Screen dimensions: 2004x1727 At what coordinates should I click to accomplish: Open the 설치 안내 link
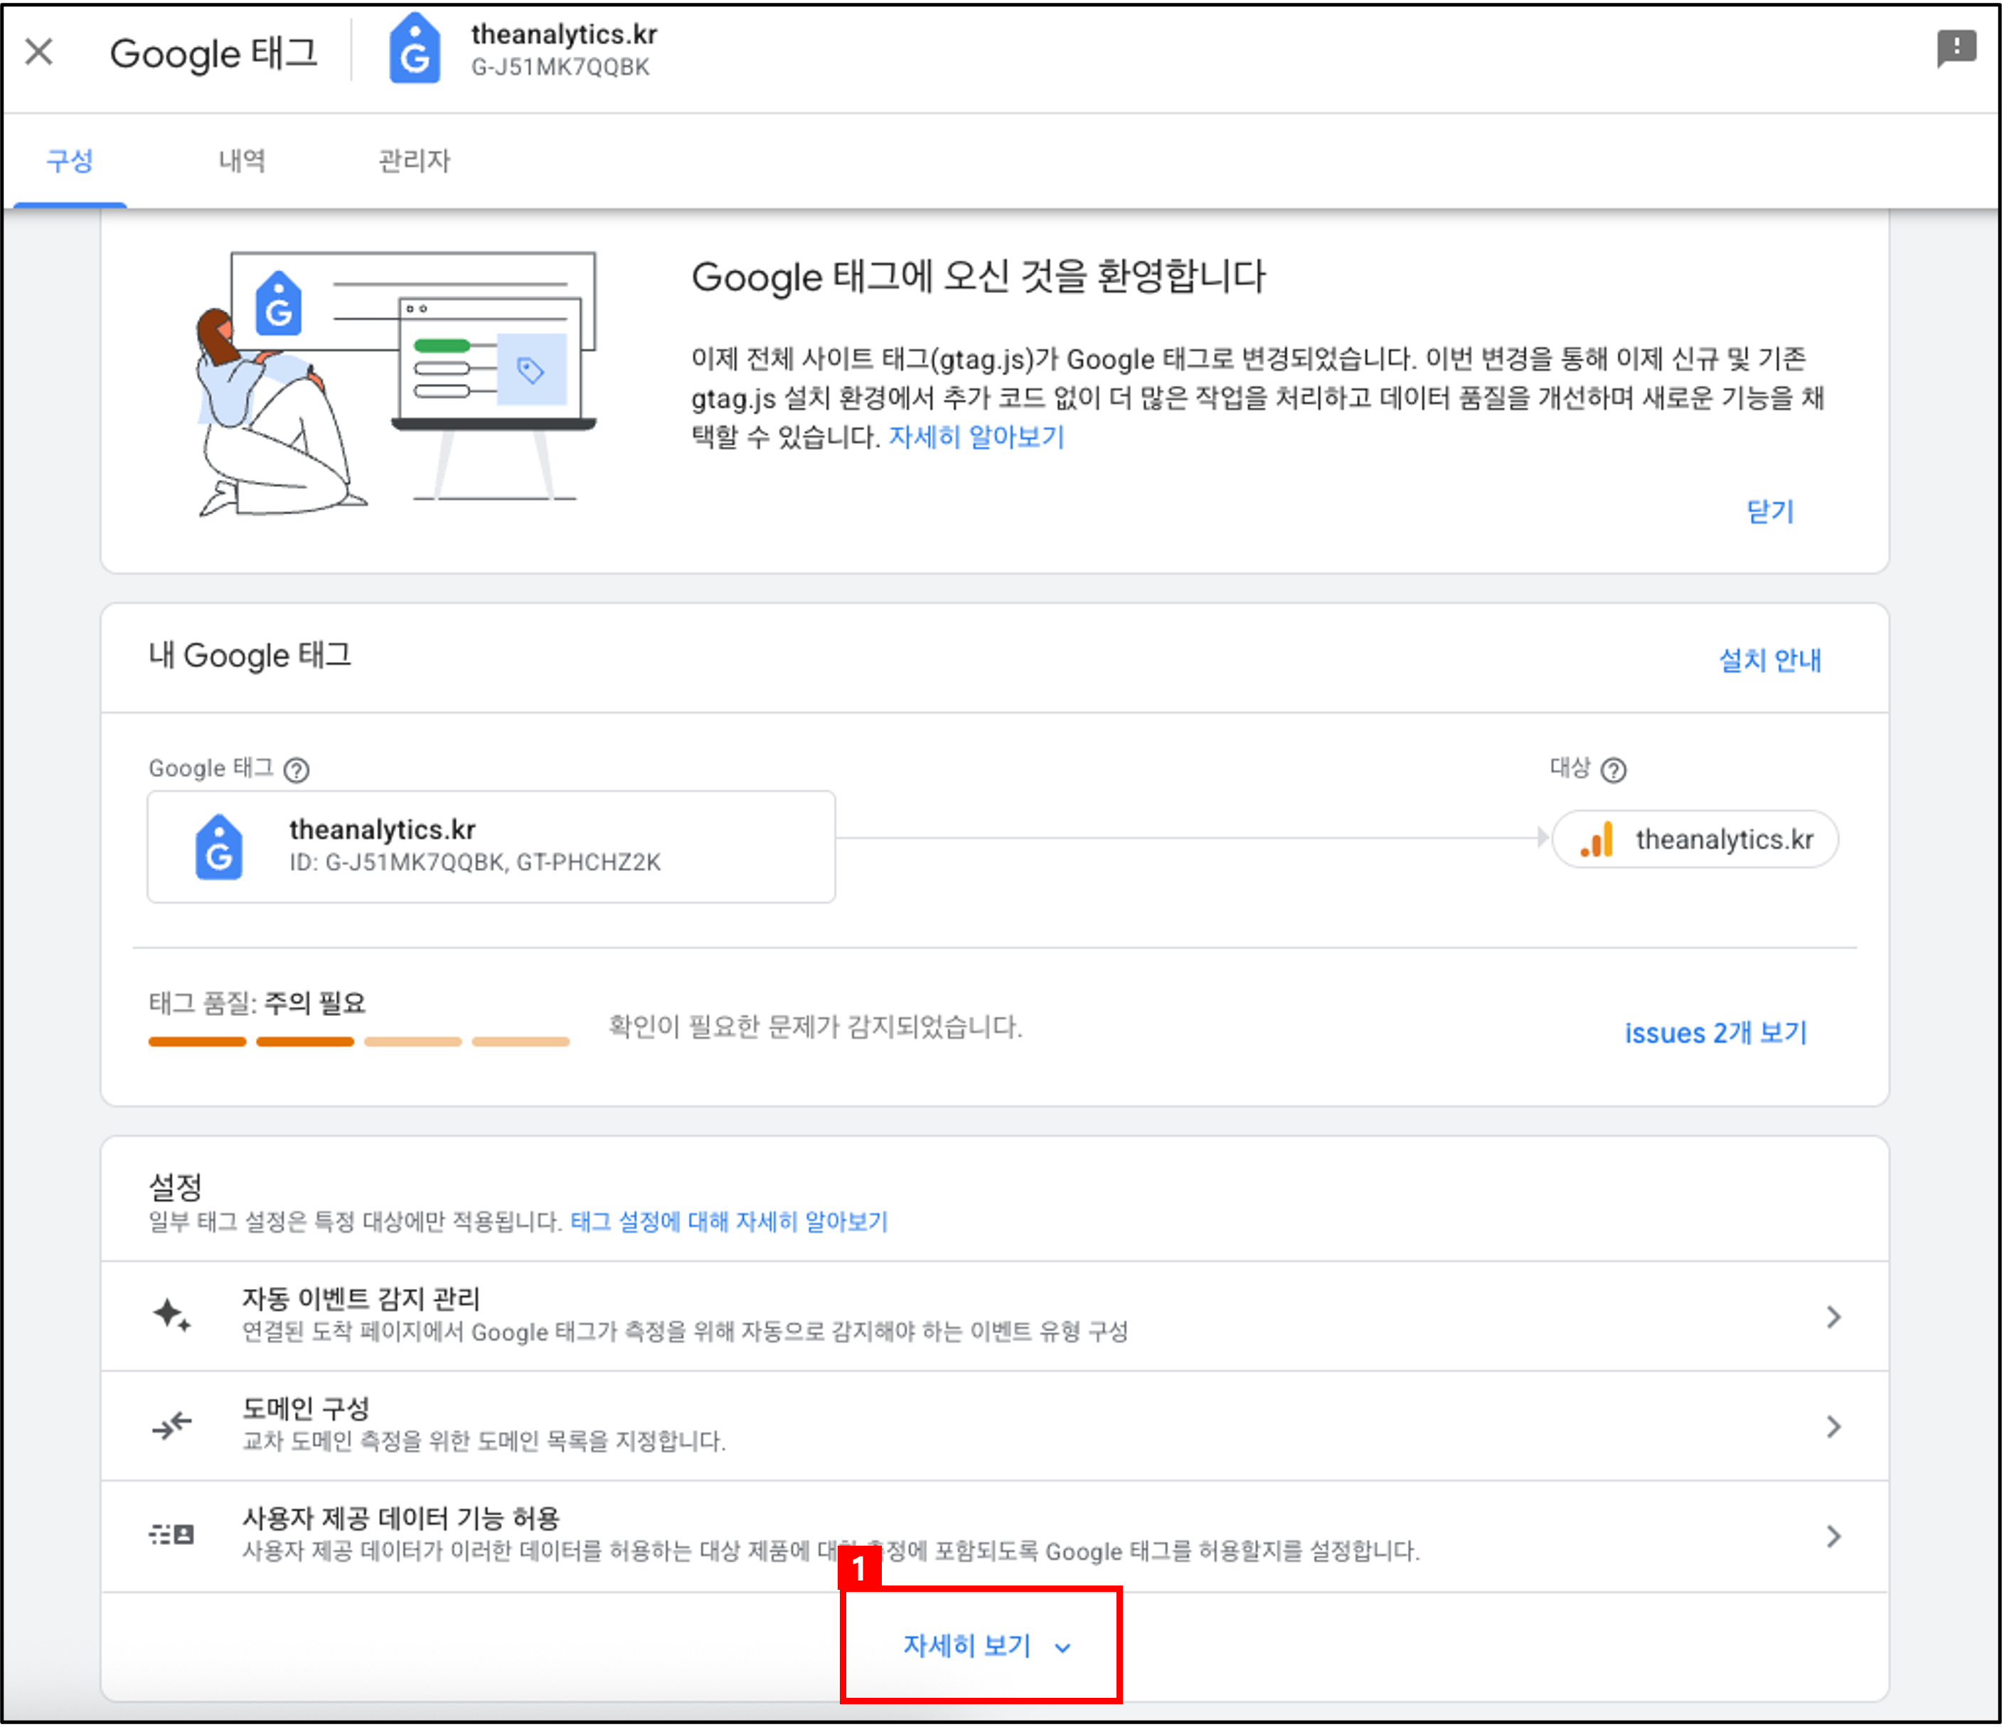[1770, 660]
